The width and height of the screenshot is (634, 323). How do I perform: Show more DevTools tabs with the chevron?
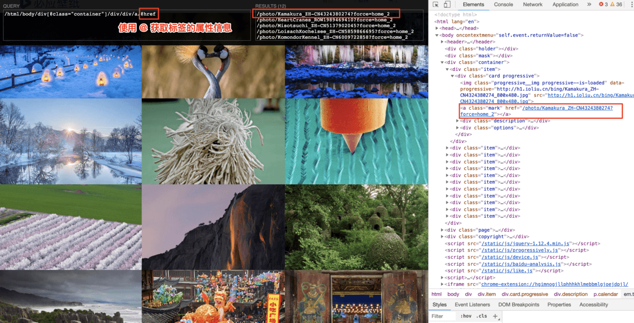589,5
